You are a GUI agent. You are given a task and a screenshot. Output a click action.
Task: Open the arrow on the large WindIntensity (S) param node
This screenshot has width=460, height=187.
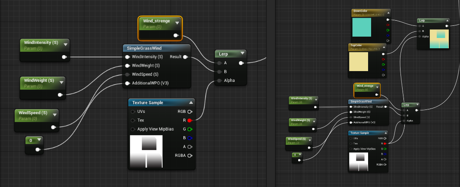66,44
